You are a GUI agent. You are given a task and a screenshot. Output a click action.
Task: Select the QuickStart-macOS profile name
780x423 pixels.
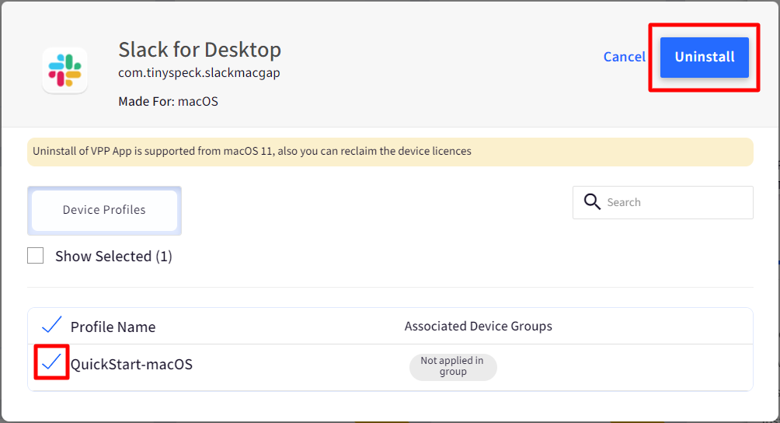click(x=131, y=364)
